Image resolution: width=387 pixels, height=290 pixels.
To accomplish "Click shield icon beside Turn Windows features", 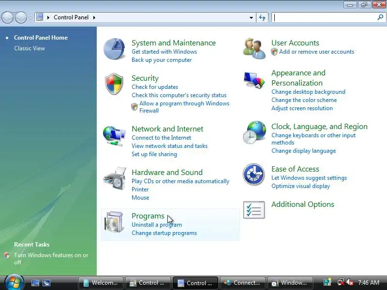I will [x=7, y=255].
